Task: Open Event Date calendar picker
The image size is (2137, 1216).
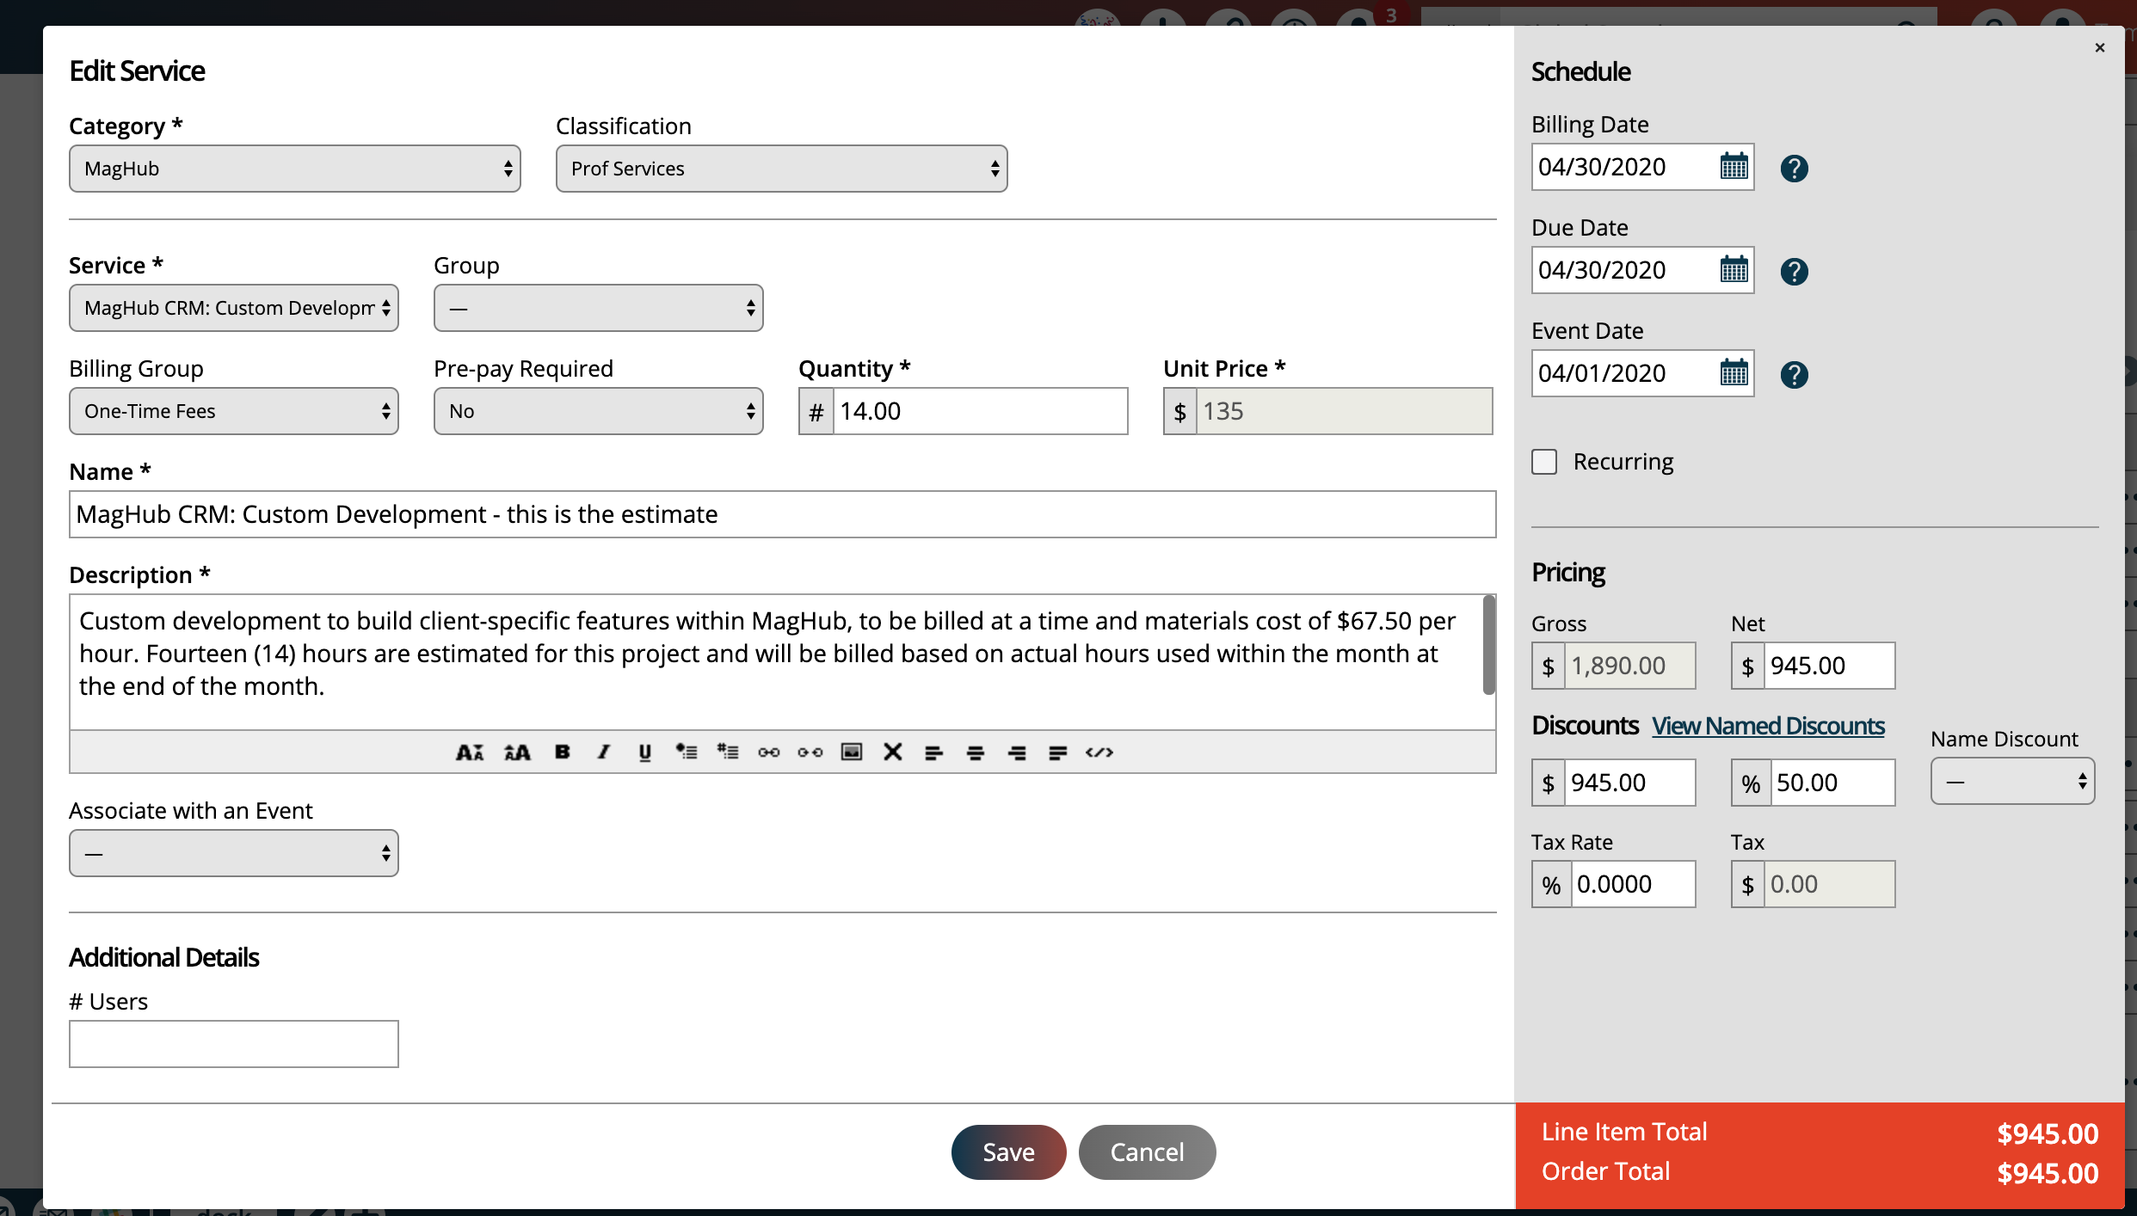Action: (1734, 372)
